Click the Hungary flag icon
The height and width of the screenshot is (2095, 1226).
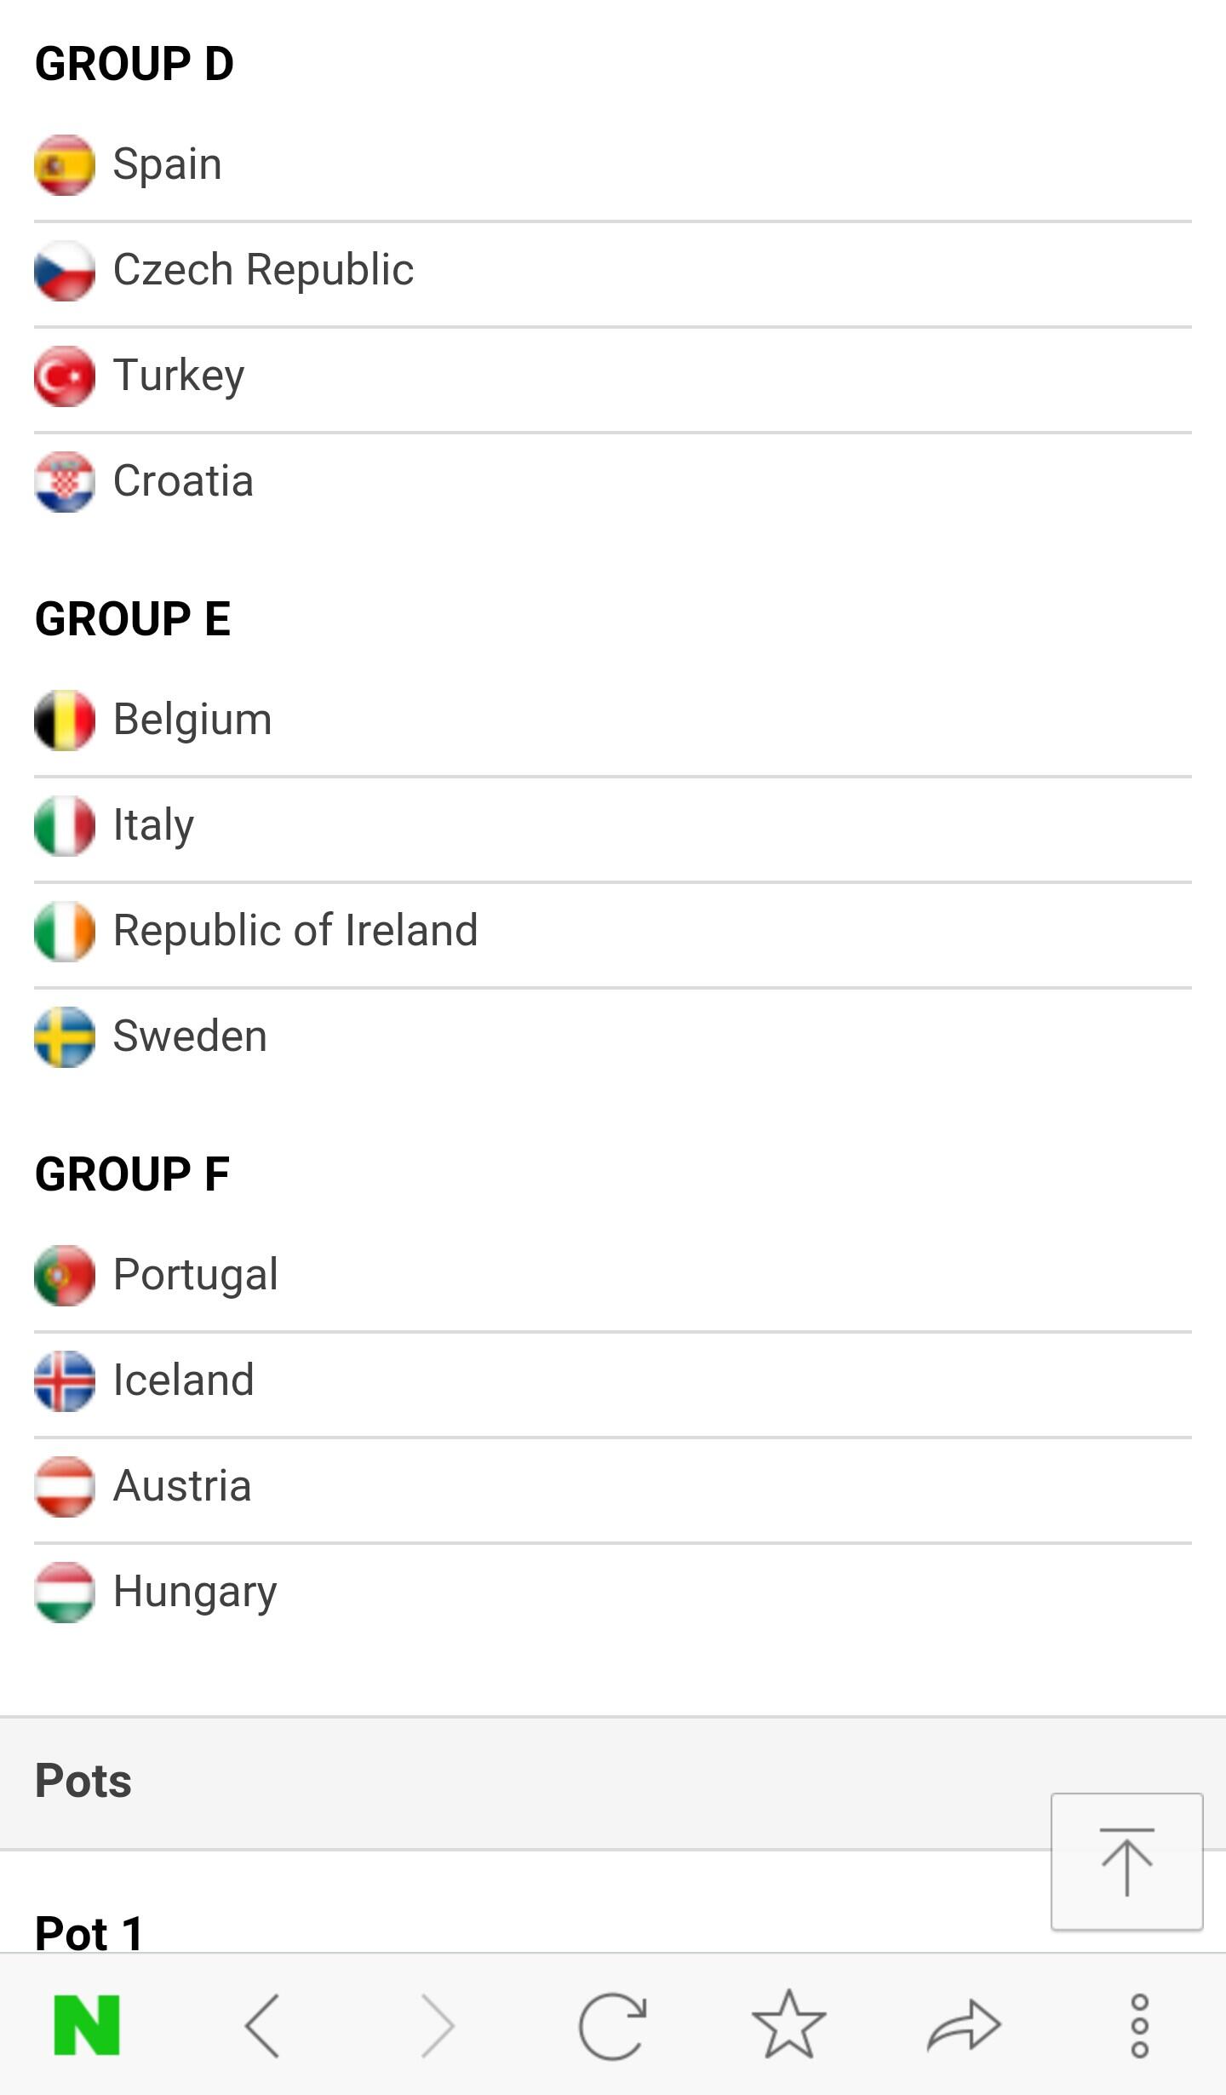[65, 1592]
